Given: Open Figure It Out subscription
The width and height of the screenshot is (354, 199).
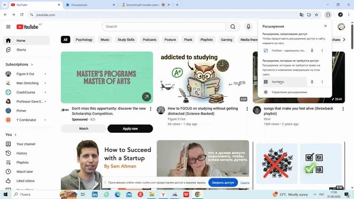Looking at the screenshot, I should click(x=27, y=74).
